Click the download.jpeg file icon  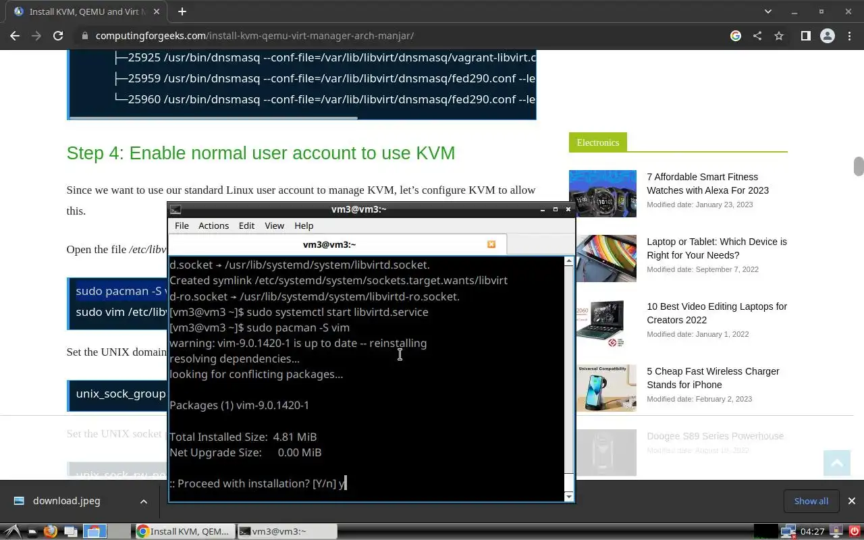[19, 501]
